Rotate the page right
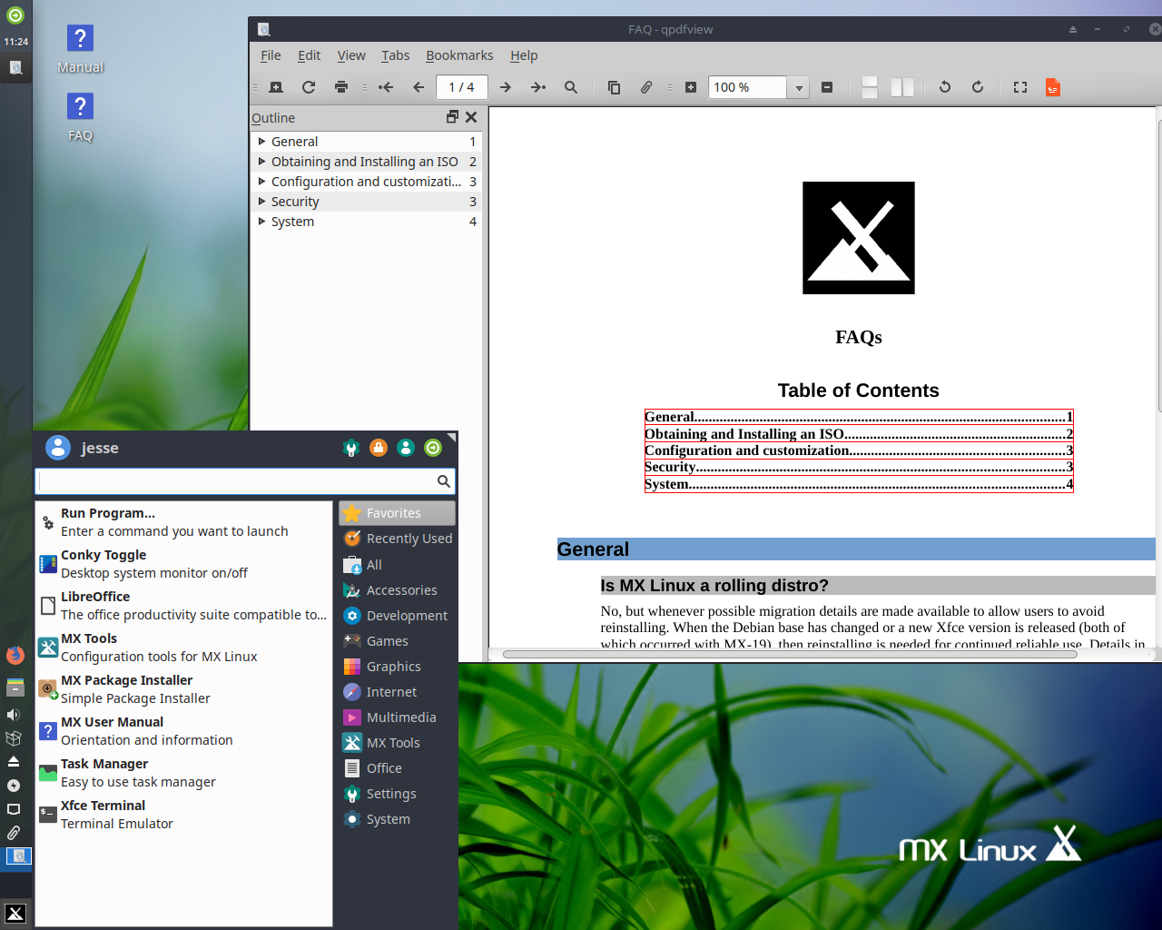Image resolution: width=1162 pixels, height=930 pixels. coord(978,87)
